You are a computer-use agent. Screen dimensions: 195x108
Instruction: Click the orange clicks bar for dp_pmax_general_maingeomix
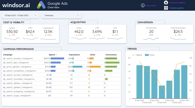point(95,67)
